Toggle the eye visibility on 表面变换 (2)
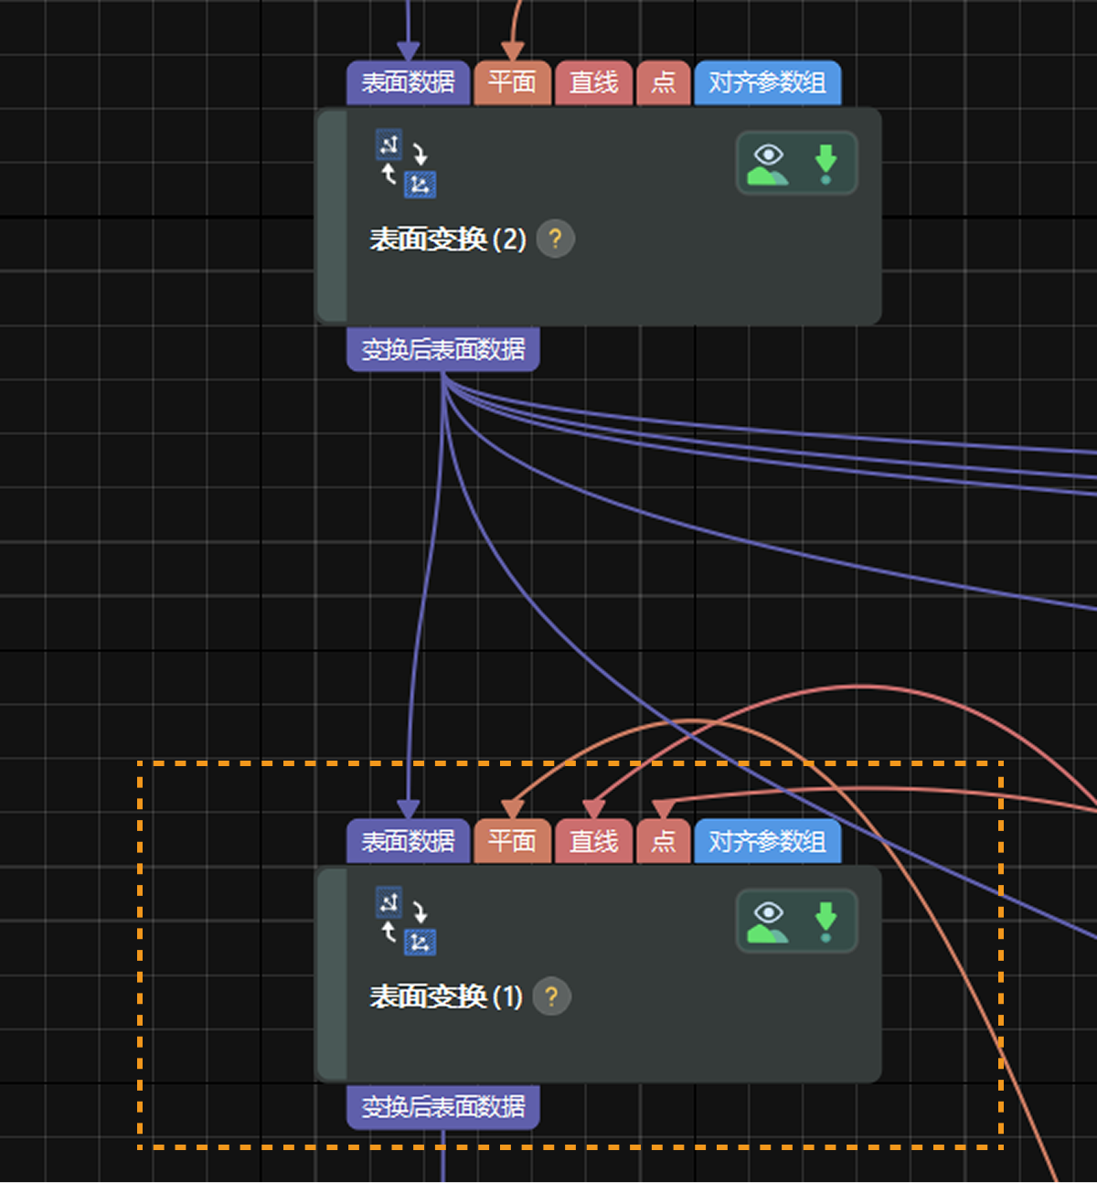The image size is (1097, 1183). tap(769, 155)
